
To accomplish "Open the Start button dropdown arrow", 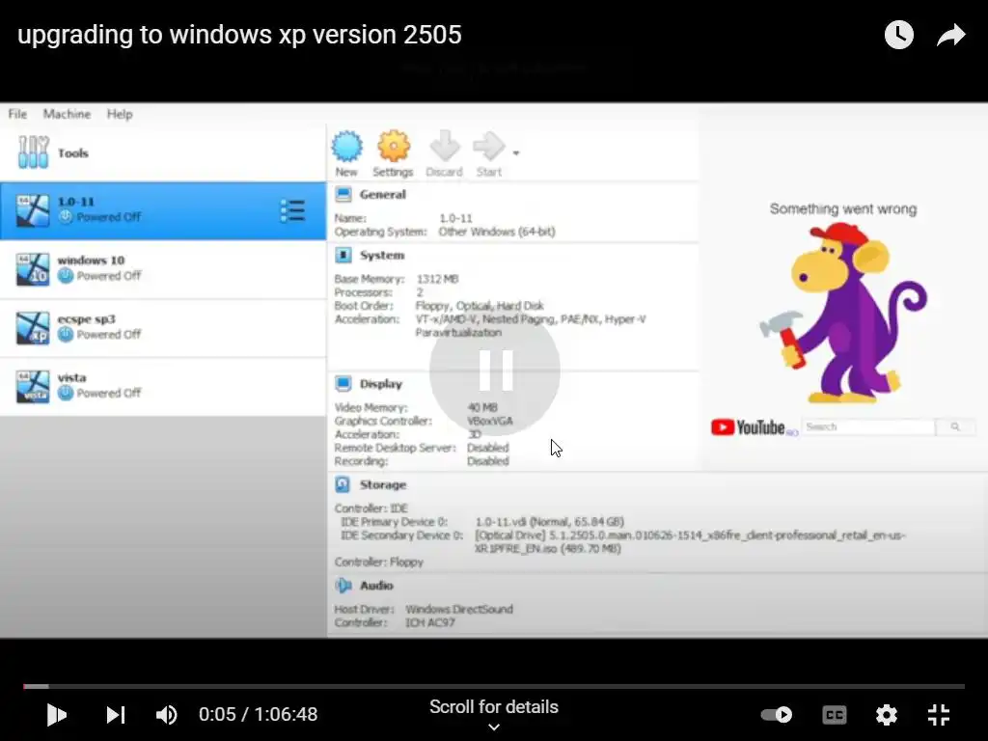I will coord(516,153).
